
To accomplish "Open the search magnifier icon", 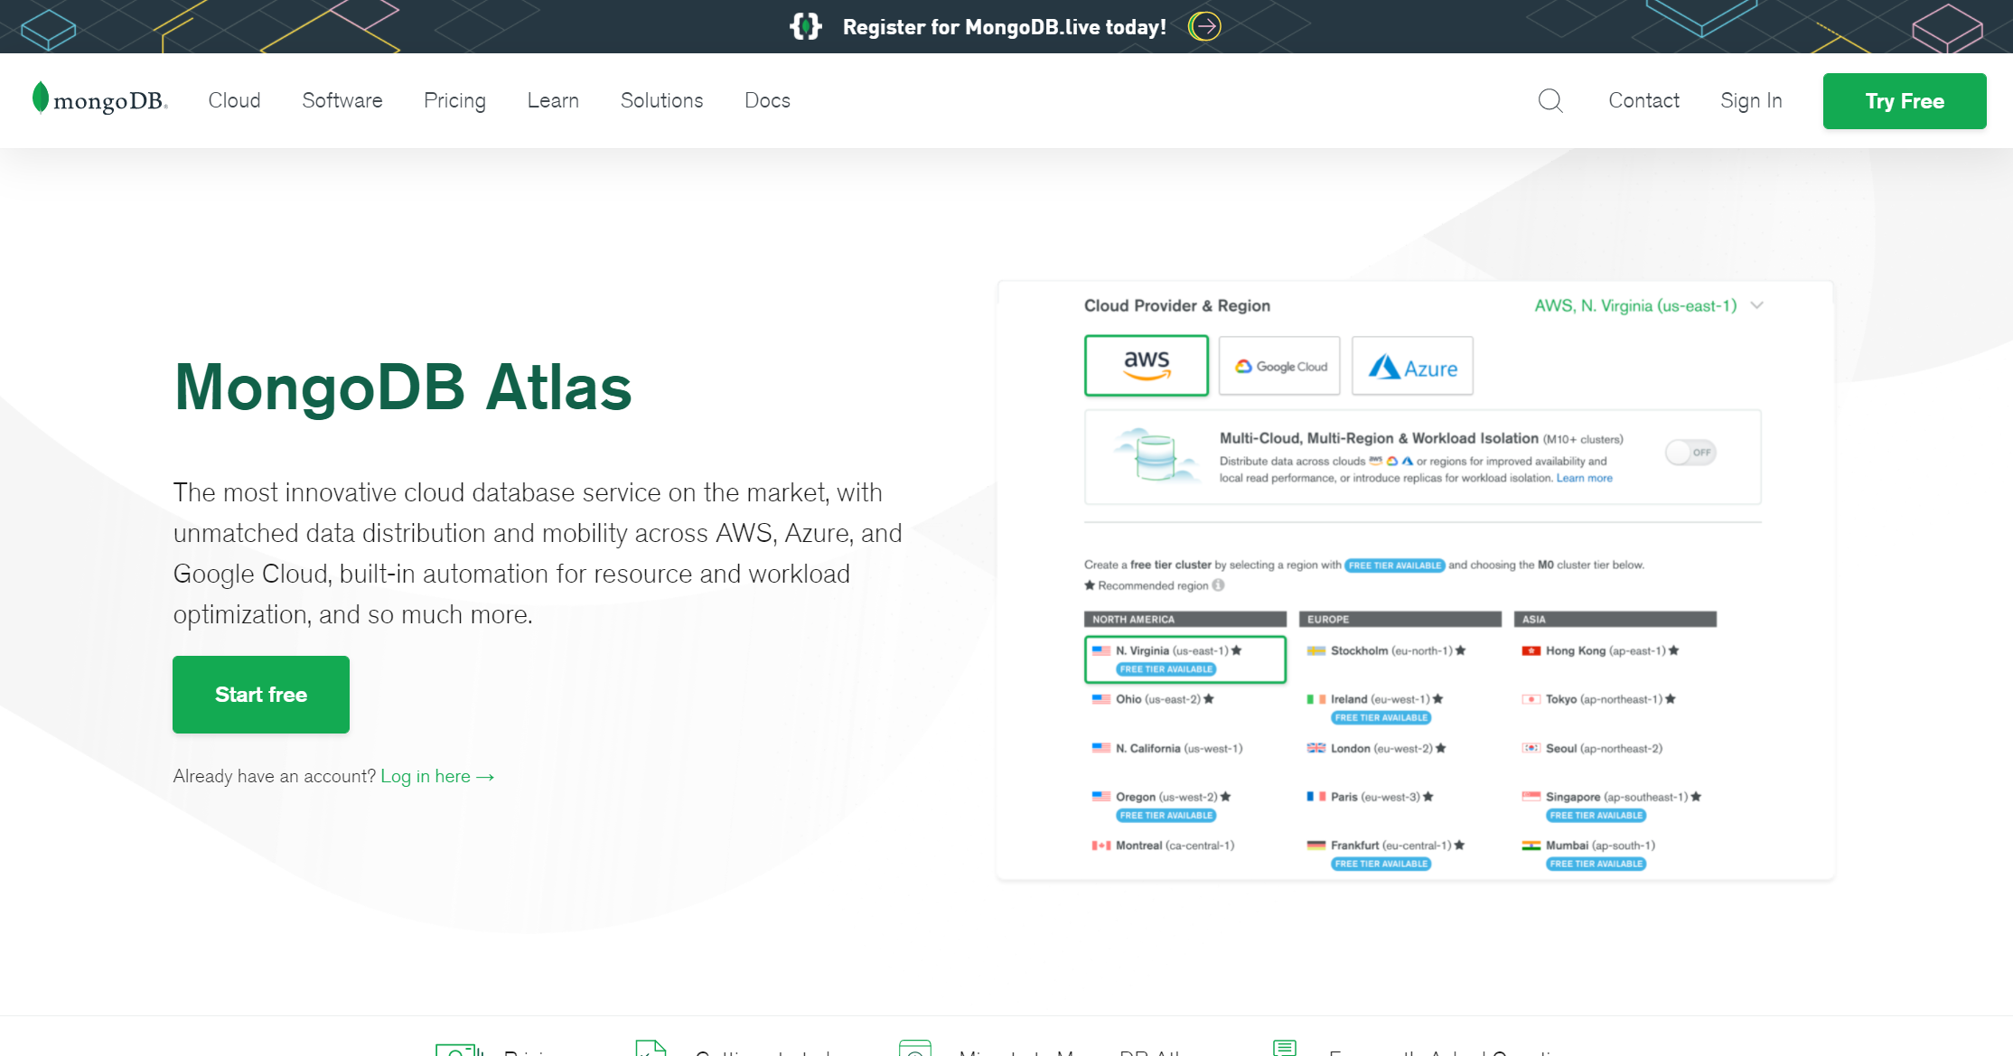I will click(1550, 100).
